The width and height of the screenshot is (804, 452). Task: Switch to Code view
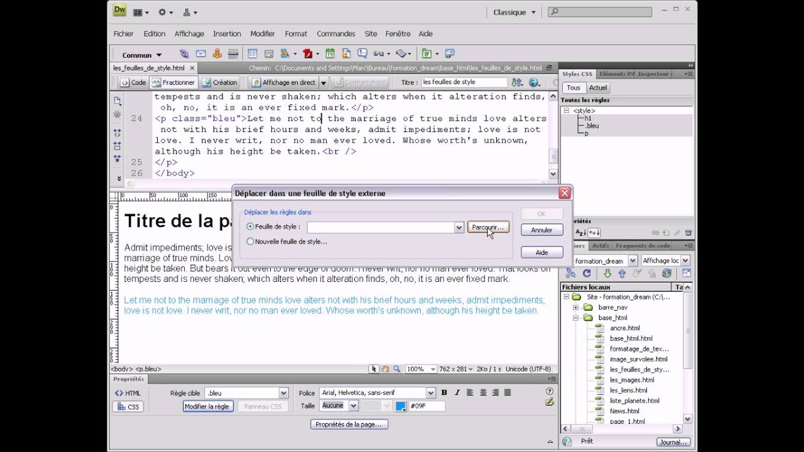[133, 82]
